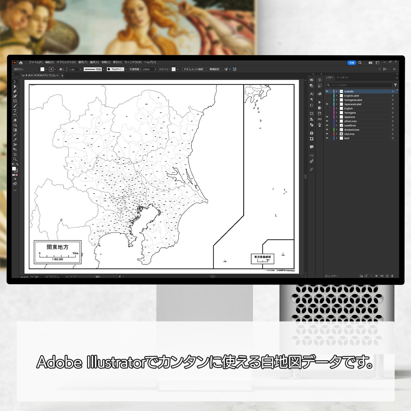Image resolution: width=411 pixels, height=411 pixels.
Task: Show the YomiganaLabel layer
Action: 327,100
